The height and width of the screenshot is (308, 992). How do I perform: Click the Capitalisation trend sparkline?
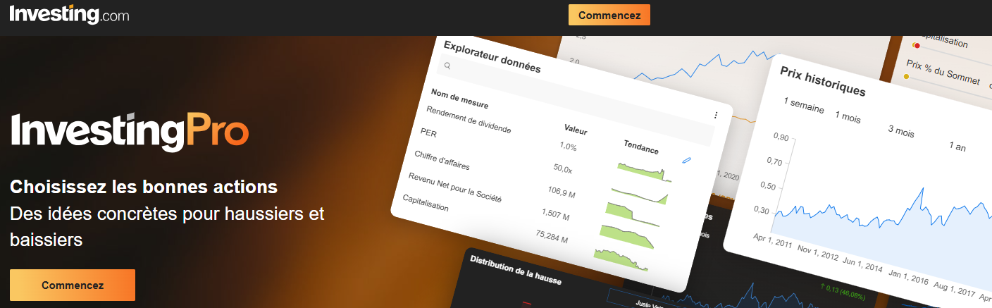pos(620,259)
